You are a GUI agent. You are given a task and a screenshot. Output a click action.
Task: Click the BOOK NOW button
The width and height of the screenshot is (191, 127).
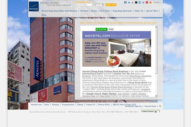click(x=111, y=5)
